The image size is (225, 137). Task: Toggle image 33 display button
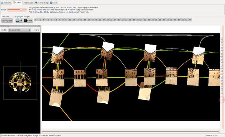[x=149, y=20]
